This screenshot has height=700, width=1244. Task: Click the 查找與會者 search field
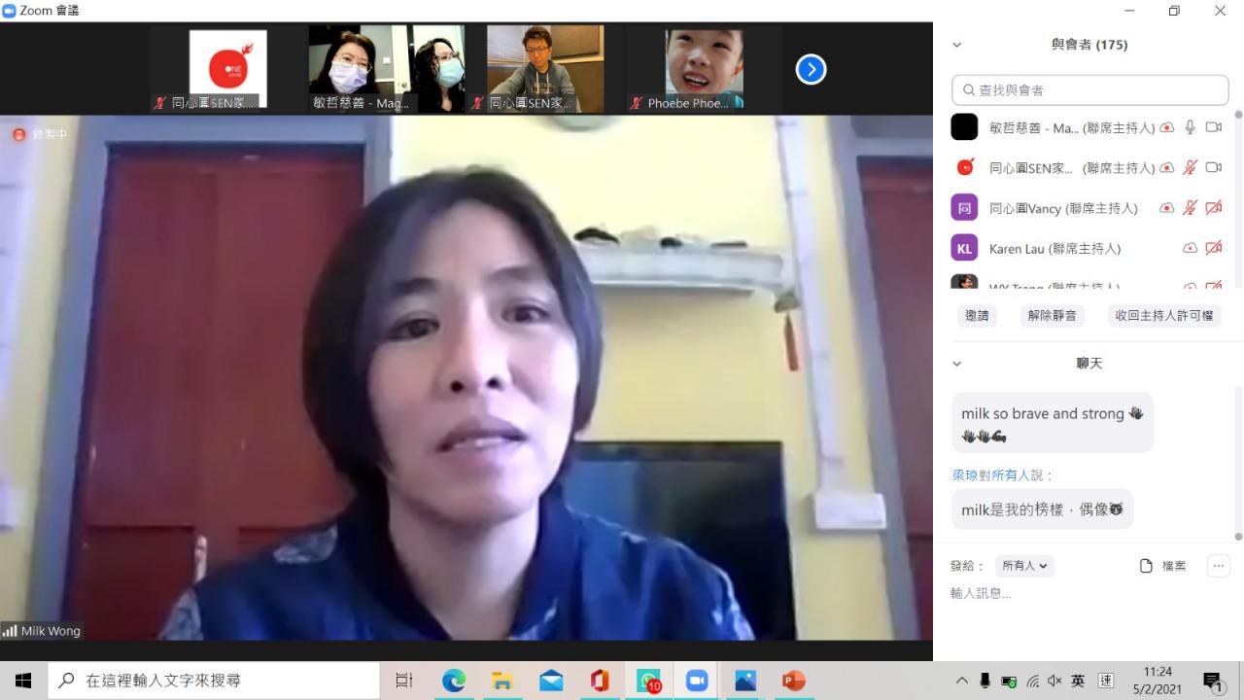point(1089,90)
